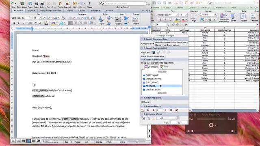Open the Word font size dropdown
Viewport: 260px width, 146px height.
point(40,18)
